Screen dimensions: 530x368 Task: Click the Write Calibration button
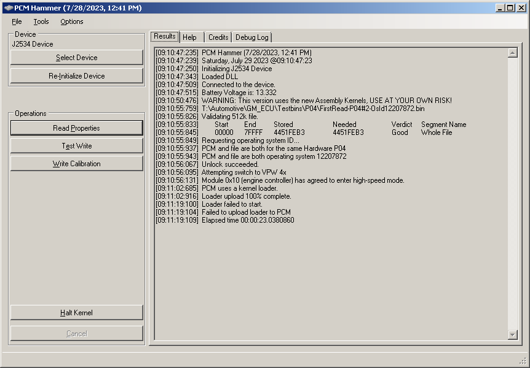pyautogui.click(x=77, y=164)
